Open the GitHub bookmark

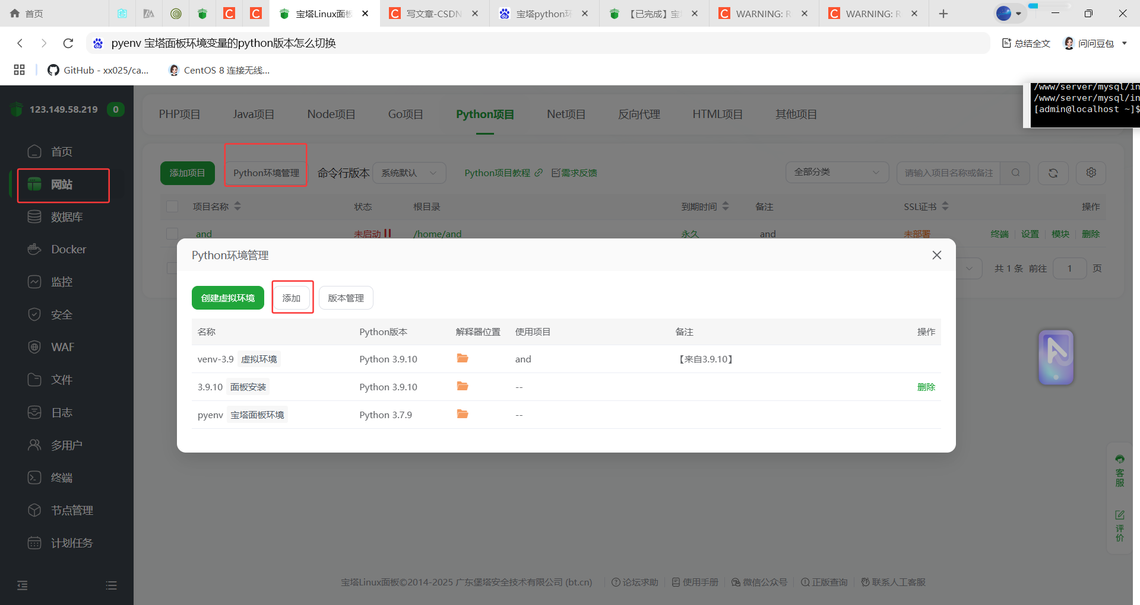tap(99, 70)
